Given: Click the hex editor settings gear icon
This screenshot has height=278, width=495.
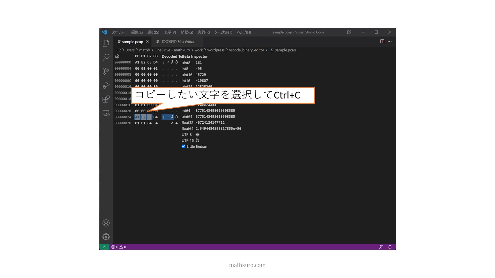Looking at the screenshot, I should [x=117, y=56].
